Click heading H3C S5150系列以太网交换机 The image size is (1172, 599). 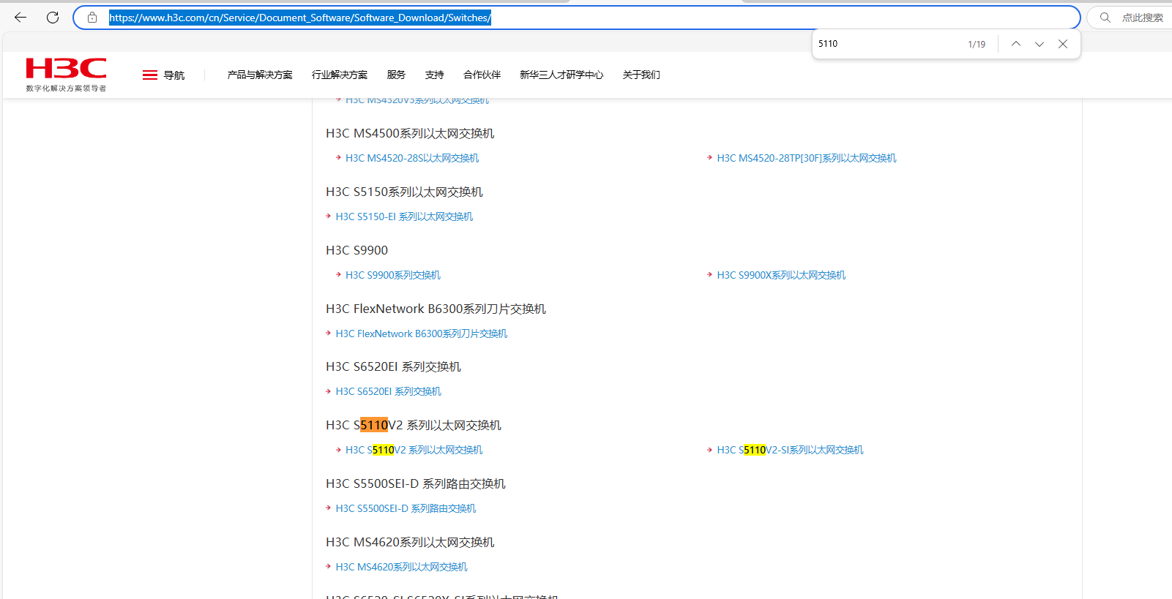[404, 192]
